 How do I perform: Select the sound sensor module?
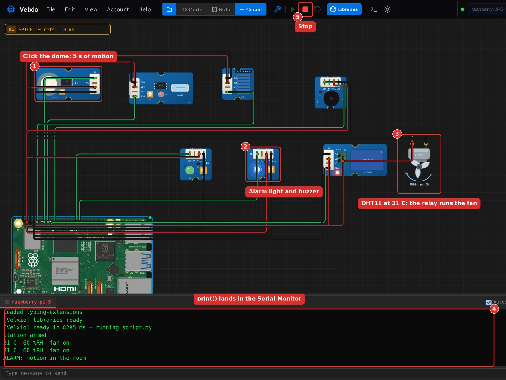coord(161,88)
